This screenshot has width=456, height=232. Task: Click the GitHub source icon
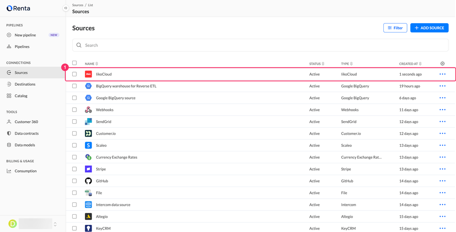(88, 181)
